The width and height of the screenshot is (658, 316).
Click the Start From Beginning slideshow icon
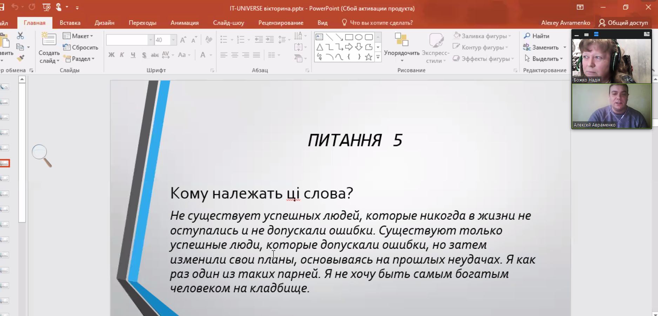coord(46,7)
